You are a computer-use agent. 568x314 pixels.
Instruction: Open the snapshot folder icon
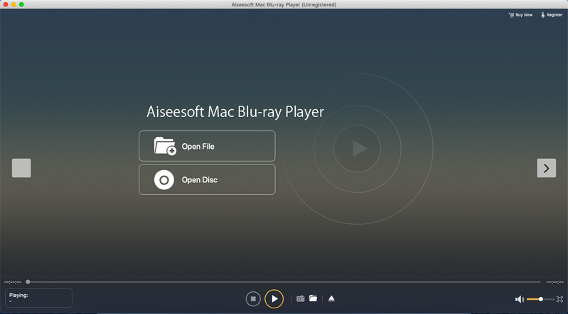[313, 298]
